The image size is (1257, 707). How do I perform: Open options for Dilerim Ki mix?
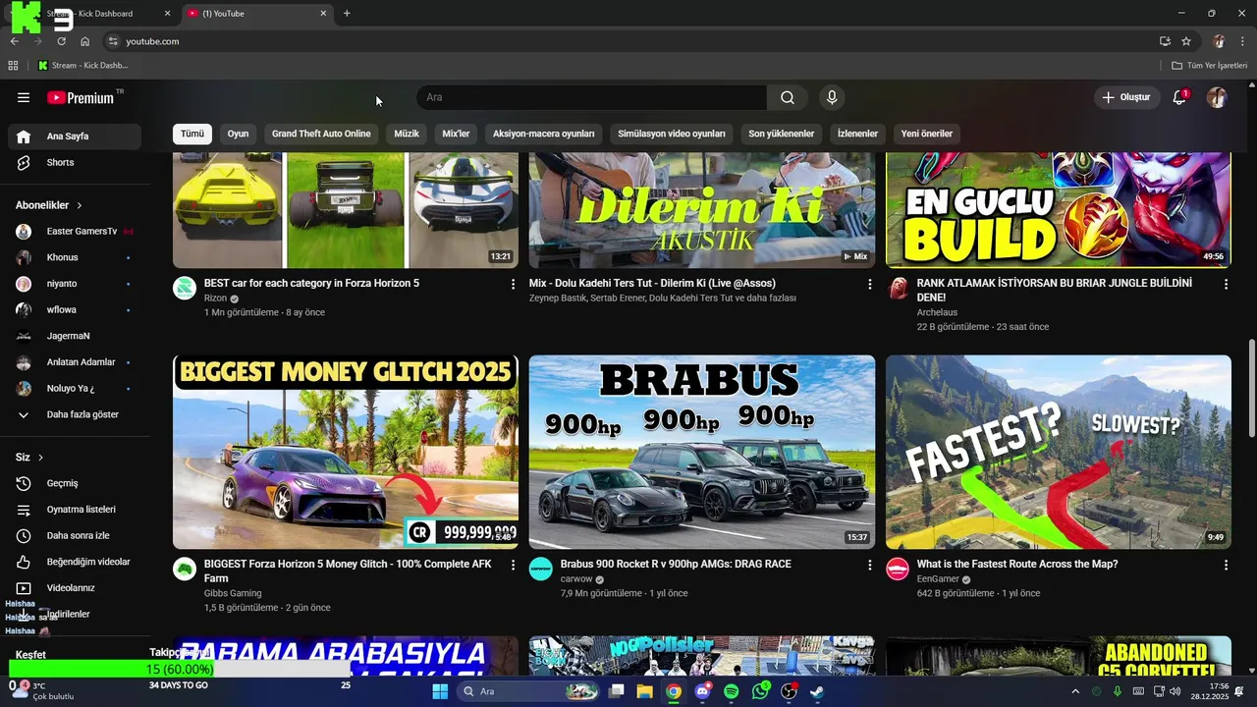pyautogui.click(x=869, y=284)
